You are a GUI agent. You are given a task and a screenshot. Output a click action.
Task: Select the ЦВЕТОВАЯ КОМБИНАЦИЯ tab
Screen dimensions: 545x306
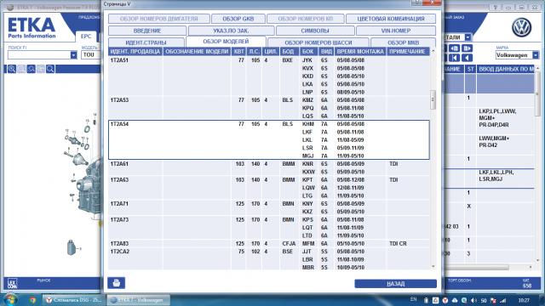coord(391,19)
